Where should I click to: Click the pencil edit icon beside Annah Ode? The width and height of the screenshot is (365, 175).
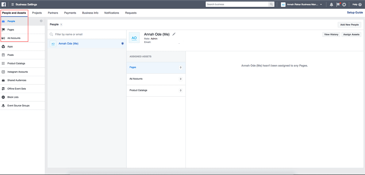point(174,34)
